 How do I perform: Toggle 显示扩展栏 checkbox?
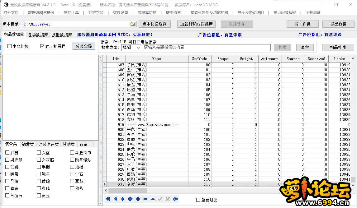pos(42,46)
